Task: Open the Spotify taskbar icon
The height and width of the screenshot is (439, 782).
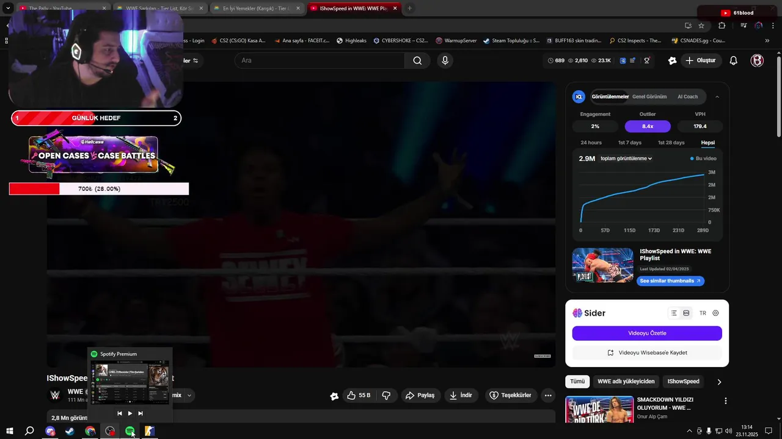Action: click(130, 431)
